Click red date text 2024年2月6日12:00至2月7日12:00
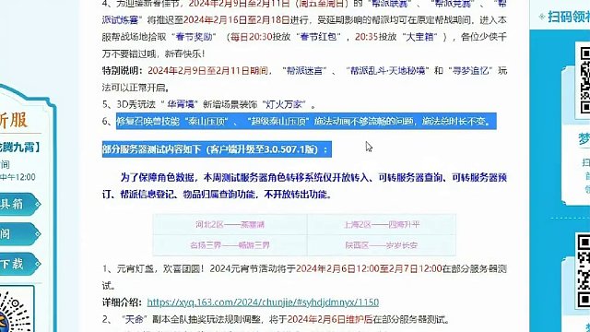590x332 pixels. tap(369, 268)
